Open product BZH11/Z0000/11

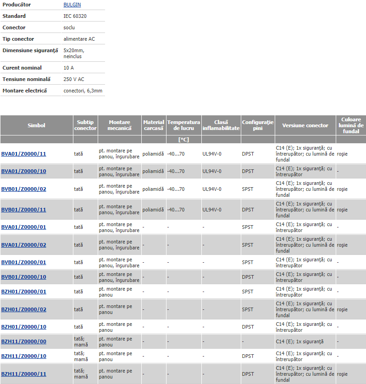[23, 374]
